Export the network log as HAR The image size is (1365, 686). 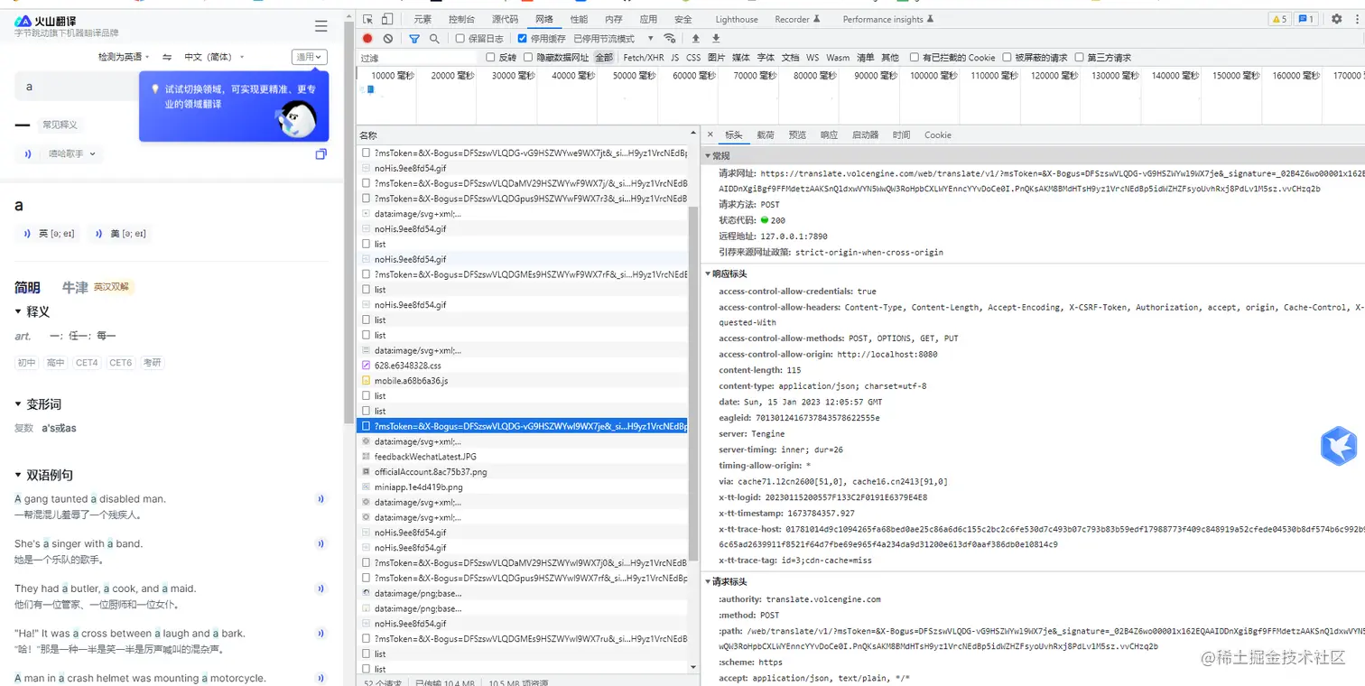tap(716, 39)
